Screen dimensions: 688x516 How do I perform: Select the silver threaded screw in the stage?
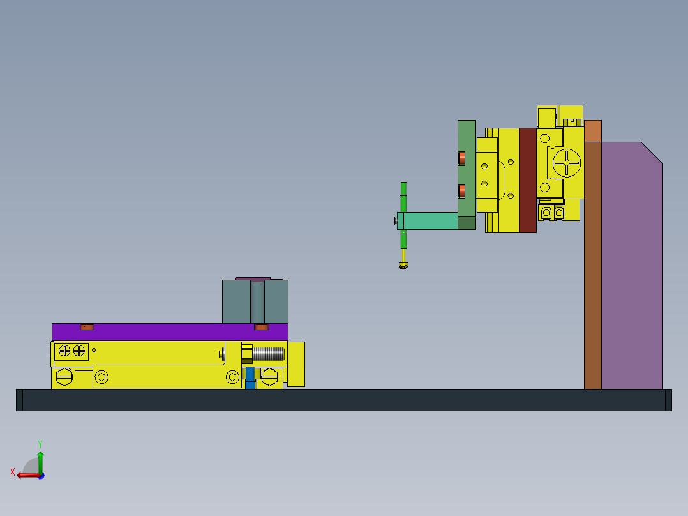click(x=268, y=354)
